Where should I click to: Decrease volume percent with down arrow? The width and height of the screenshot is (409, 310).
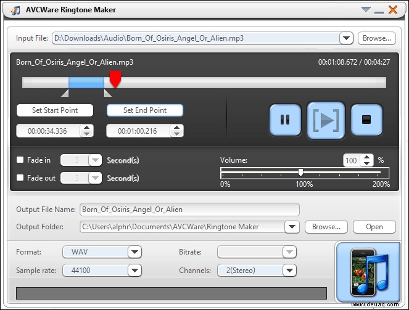coord(367,163)
